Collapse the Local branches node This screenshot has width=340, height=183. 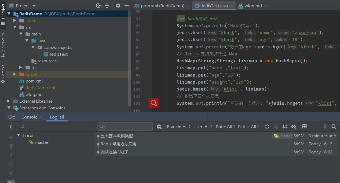pyautogui.click(x=19, y=135)
